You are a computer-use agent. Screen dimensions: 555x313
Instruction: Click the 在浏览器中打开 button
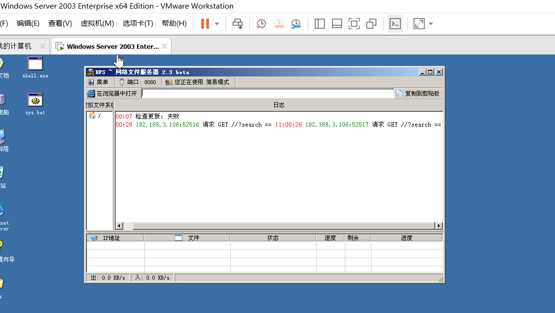click(x=112, y=94)
